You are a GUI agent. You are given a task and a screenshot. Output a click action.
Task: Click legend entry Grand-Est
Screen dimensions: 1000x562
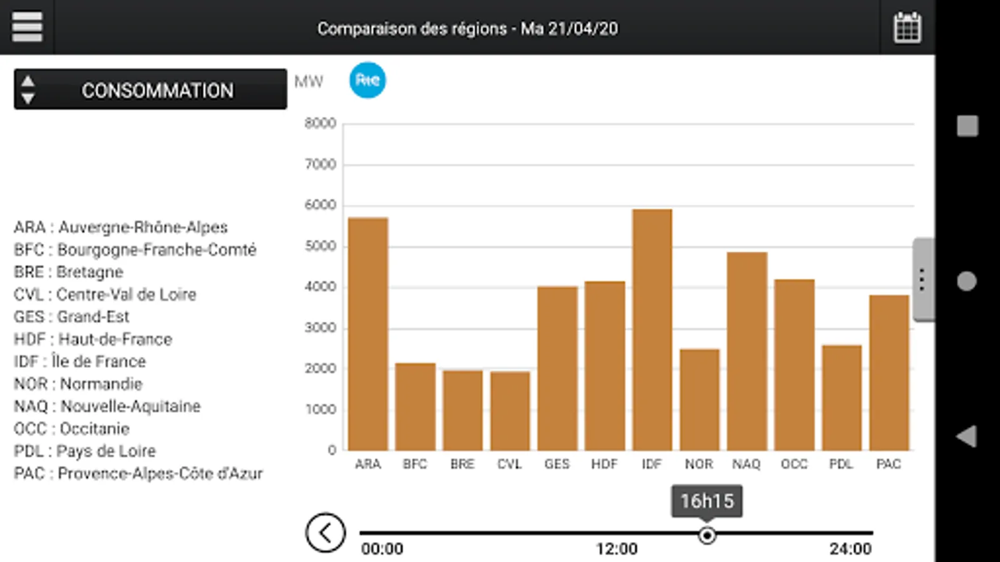72,317
